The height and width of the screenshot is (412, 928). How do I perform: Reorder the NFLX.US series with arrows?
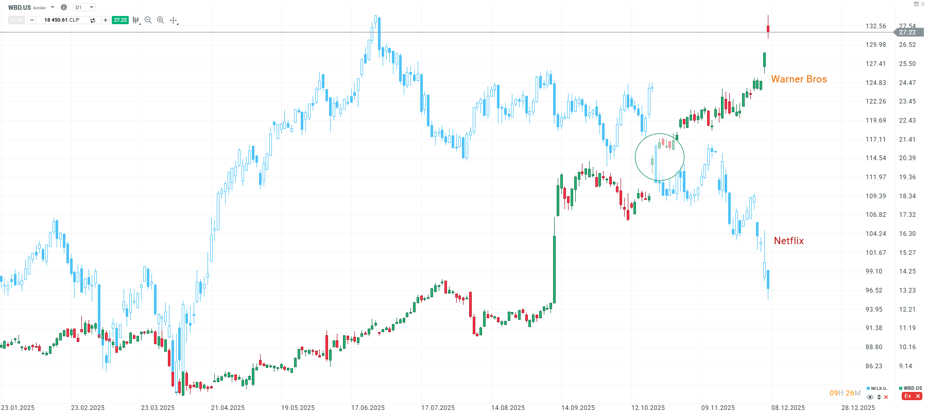tap(879, 397)
